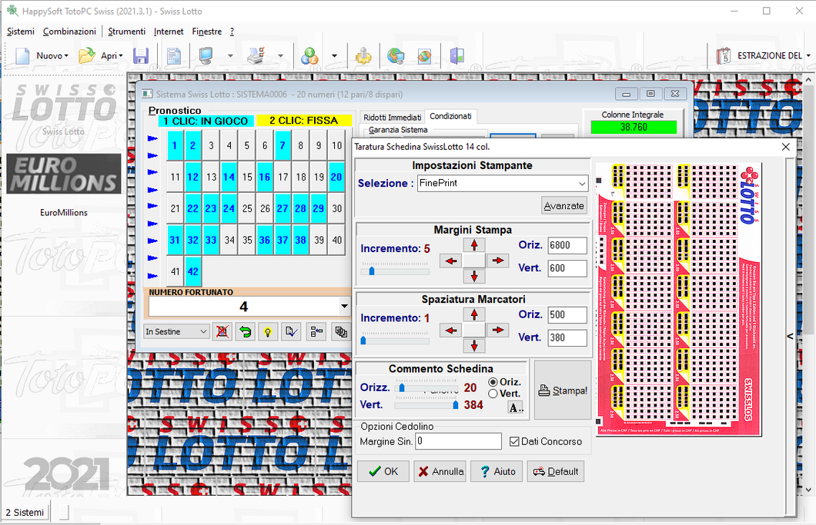
Task: Click the yellow lightbulb hint icon
Action: pos(268,332)
